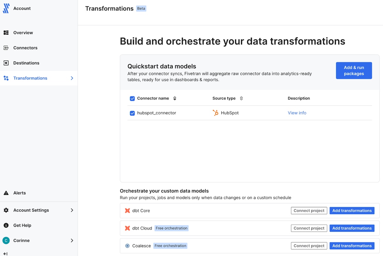Click the Get Help info icon
The width and height of the screenshot is (383, 256).
pyautogui.click(x=6, y=225)
